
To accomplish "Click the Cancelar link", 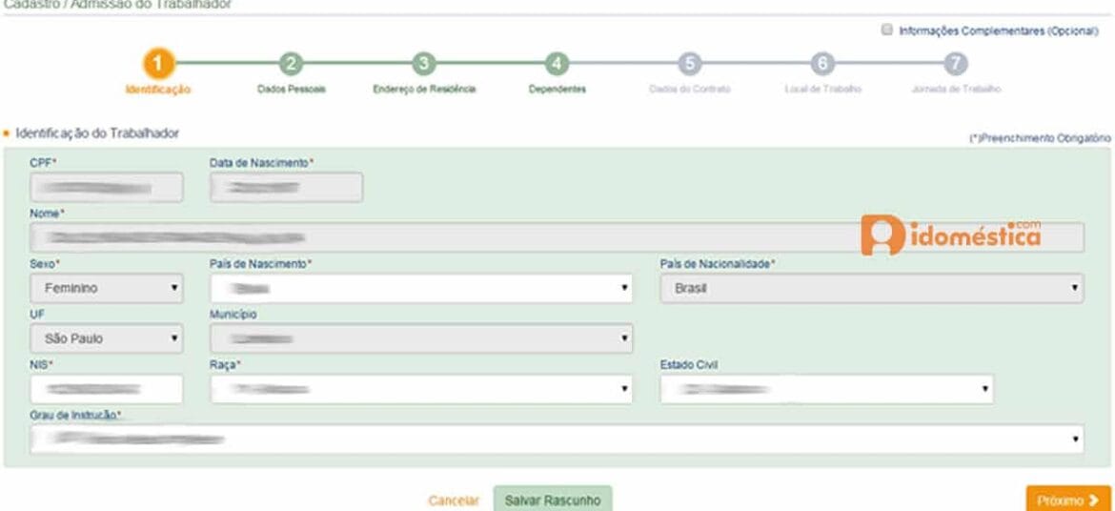I will coord(453,500).
